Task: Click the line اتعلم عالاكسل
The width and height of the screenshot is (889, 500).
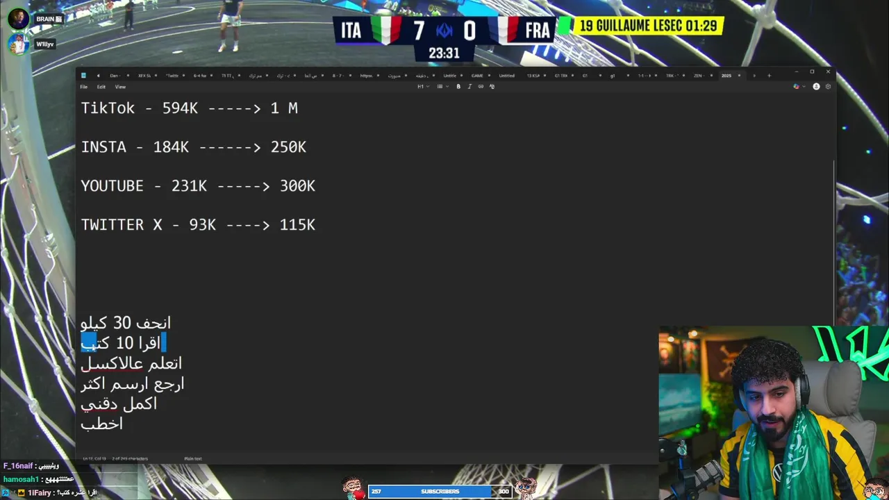Action: [131, 363]
